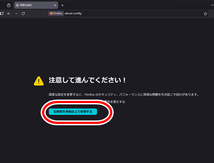Open a new tab with the plus icon
The height and width of the screenshot is (163, 214).
point(62,5)
